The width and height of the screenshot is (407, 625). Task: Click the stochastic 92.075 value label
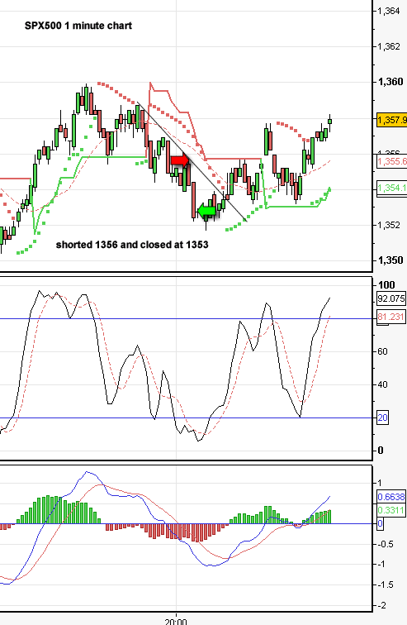(x=391, y=298)
